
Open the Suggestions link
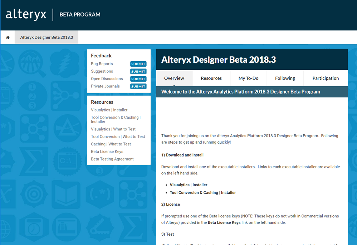102,71
